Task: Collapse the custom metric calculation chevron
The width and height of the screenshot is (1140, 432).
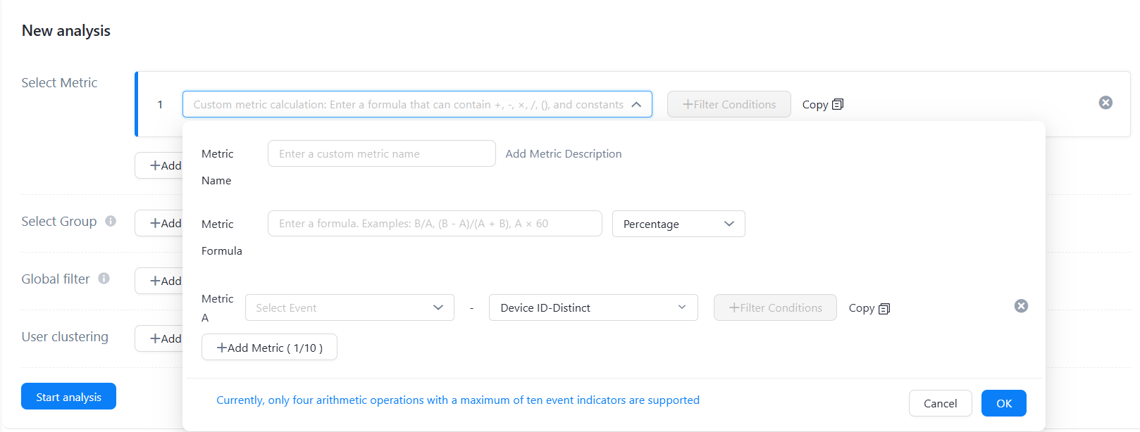Action: (636, 104)
